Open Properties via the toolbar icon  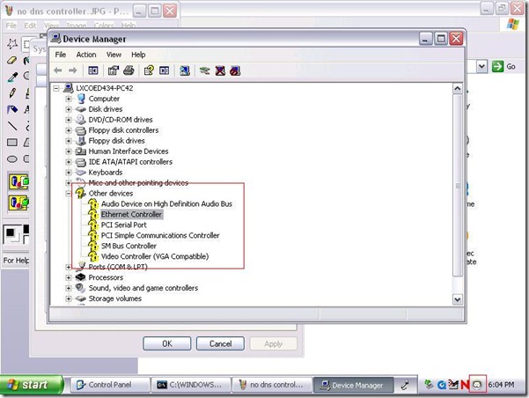click(x=114, y=70)
